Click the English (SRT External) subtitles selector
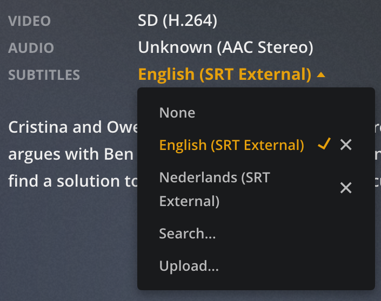This screenshot has width=381, height=301. click(225, 75)
